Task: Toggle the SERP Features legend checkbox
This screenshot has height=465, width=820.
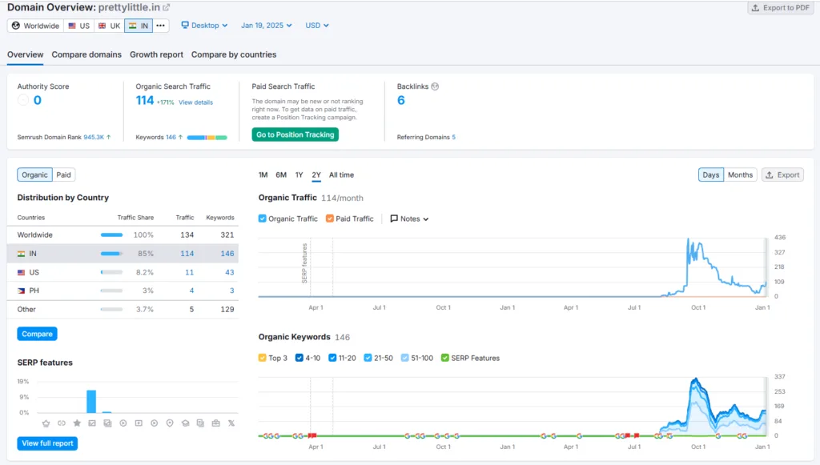Action: (445, 358)
